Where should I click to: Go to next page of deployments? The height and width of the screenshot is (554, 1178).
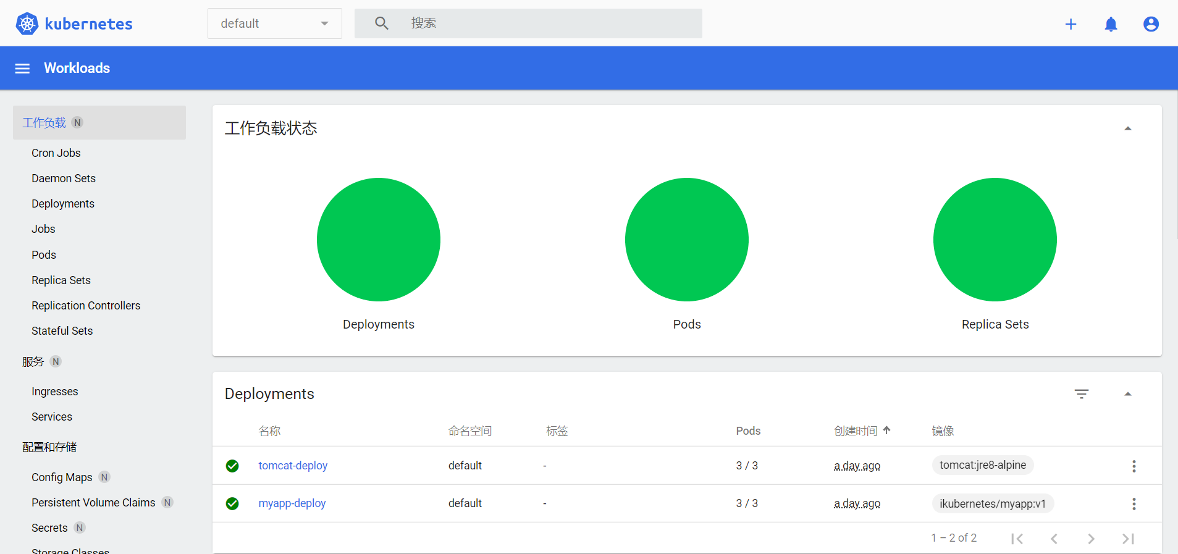click(1092, 539)
